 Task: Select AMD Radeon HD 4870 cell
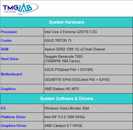click(88, 89)
